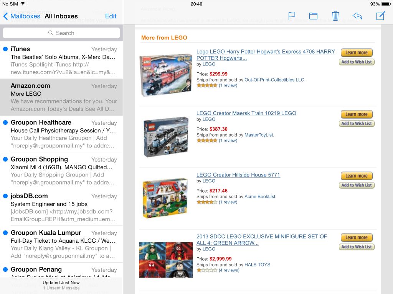Tap the reply arrow icon
Image resolution: width=393 pixels, height=294 pixels.
[x=357, y=16]
